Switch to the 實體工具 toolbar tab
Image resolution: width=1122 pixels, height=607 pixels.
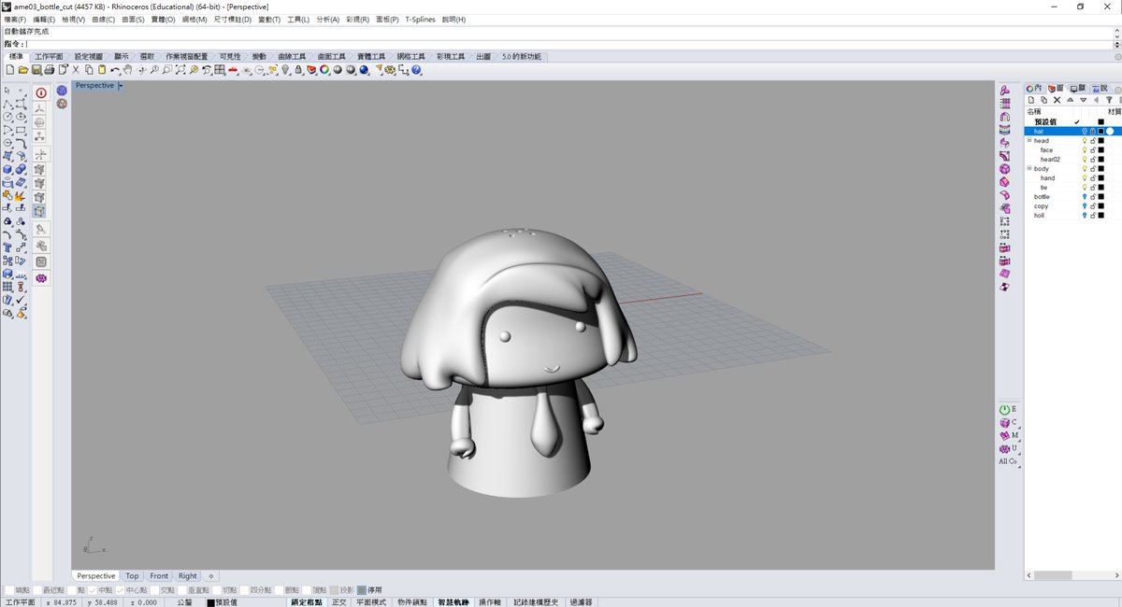[370, 57]
